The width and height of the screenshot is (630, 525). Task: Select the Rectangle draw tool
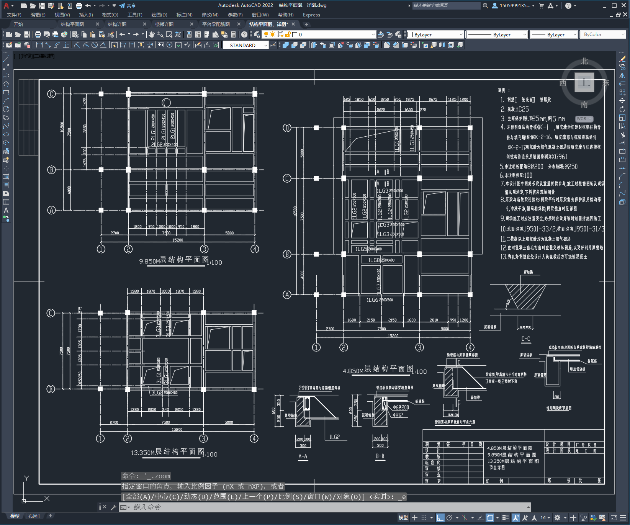[x=6, y=92]
